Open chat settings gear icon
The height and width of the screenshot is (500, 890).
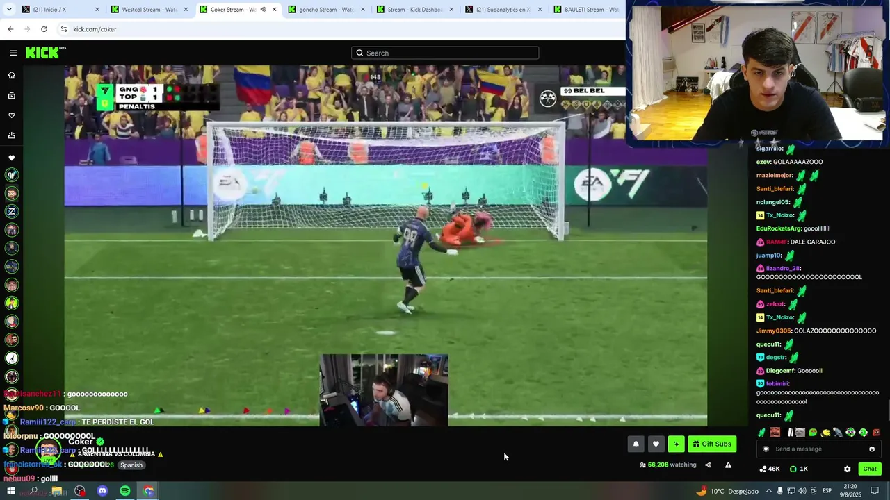(847, 469)
